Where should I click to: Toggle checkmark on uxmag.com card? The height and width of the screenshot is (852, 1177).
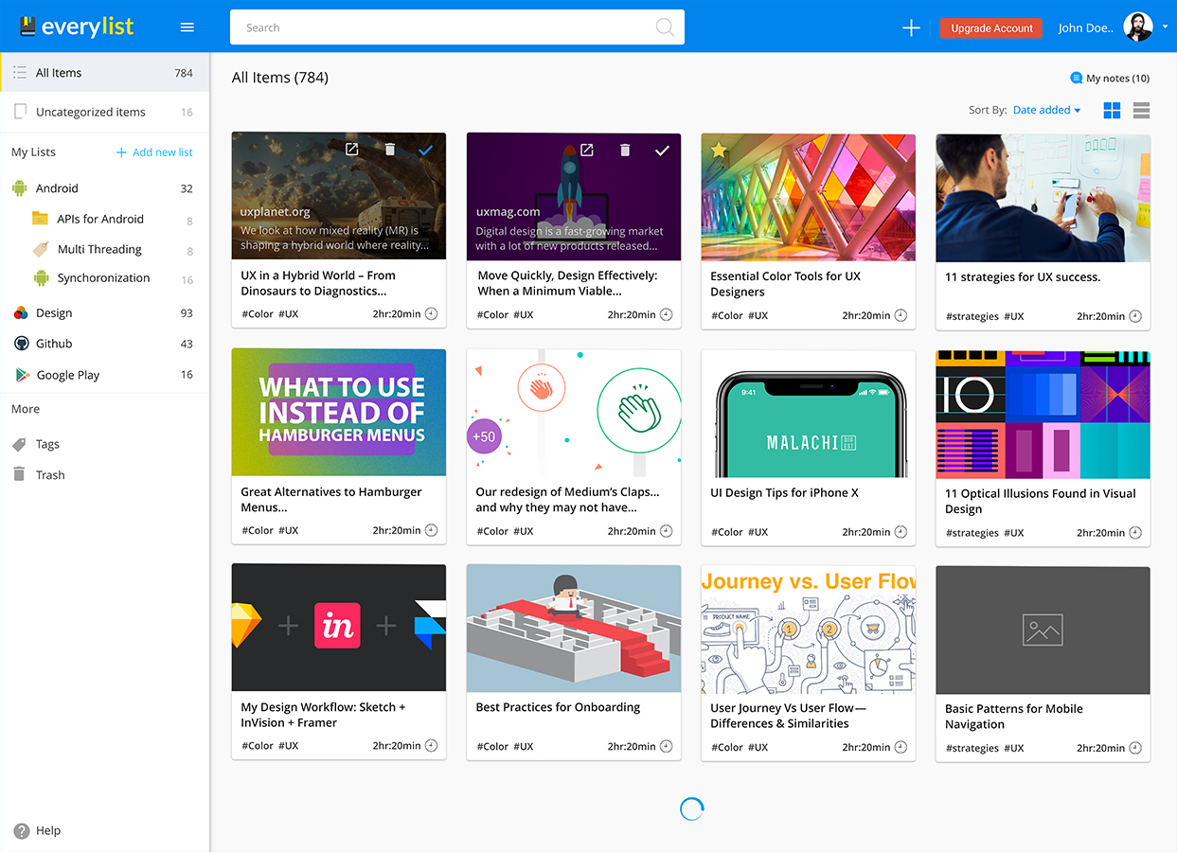click(x=662, y=150)
